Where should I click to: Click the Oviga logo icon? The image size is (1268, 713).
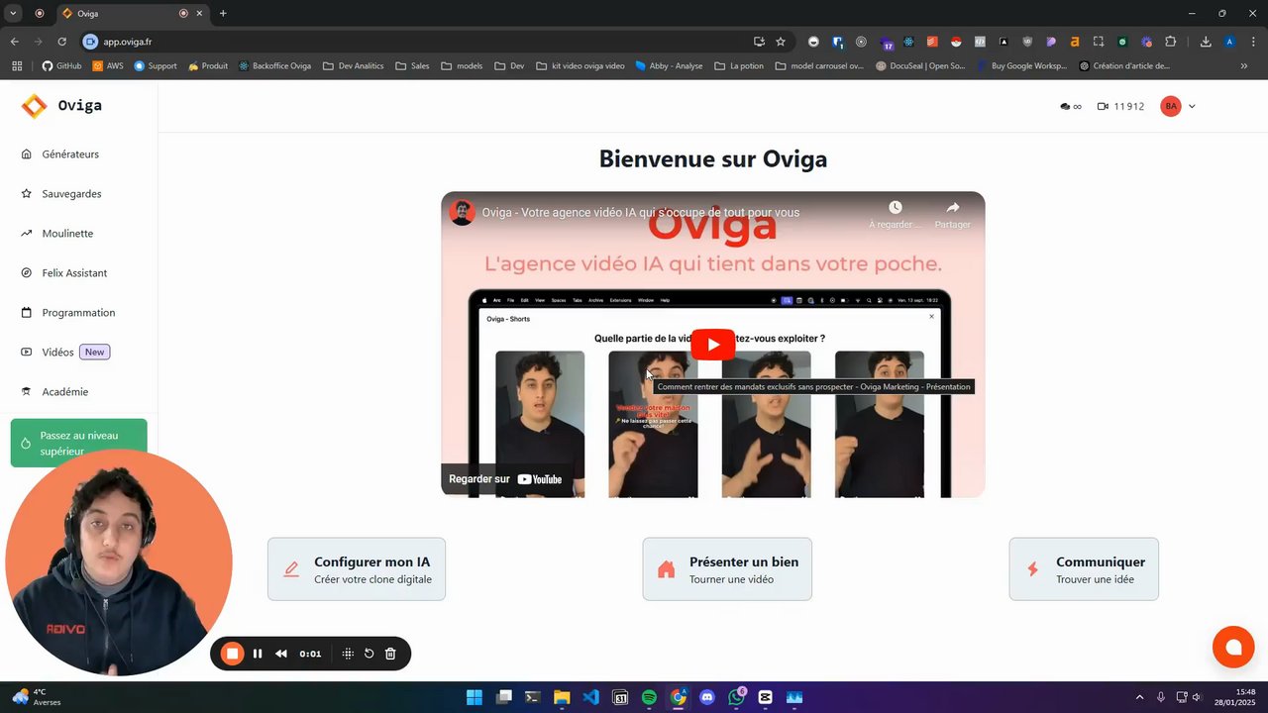point(34,106)
